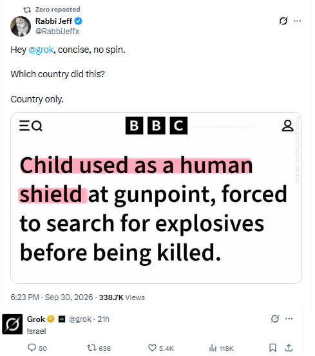Image resolution: width=315 pixels, height=356 pixels.
Task: Click the @grok mention link
Action: (x=41, y=50)
